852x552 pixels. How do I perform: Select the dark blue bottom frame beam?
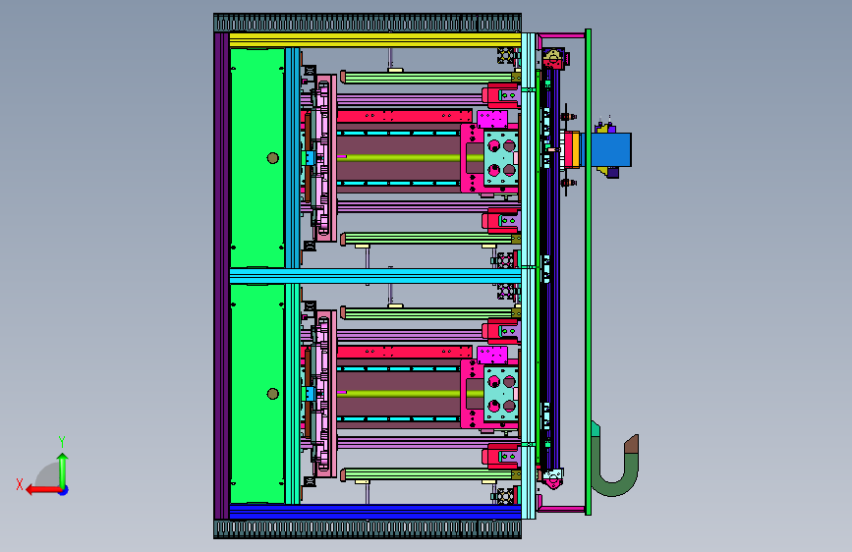[x=375, y=512]
